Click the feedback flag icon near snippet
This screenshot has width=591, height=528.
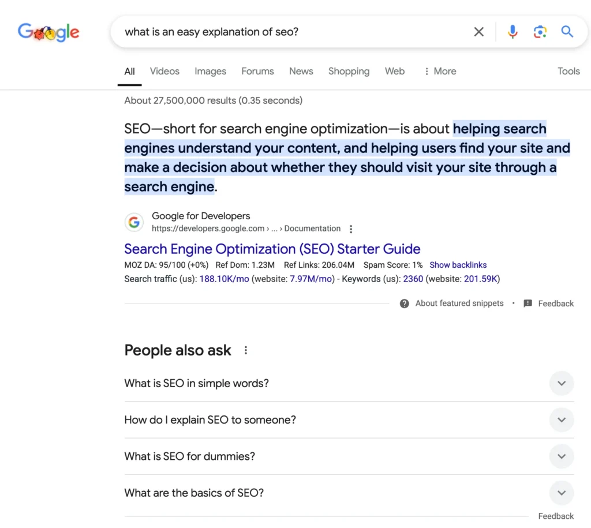point(528,304)
